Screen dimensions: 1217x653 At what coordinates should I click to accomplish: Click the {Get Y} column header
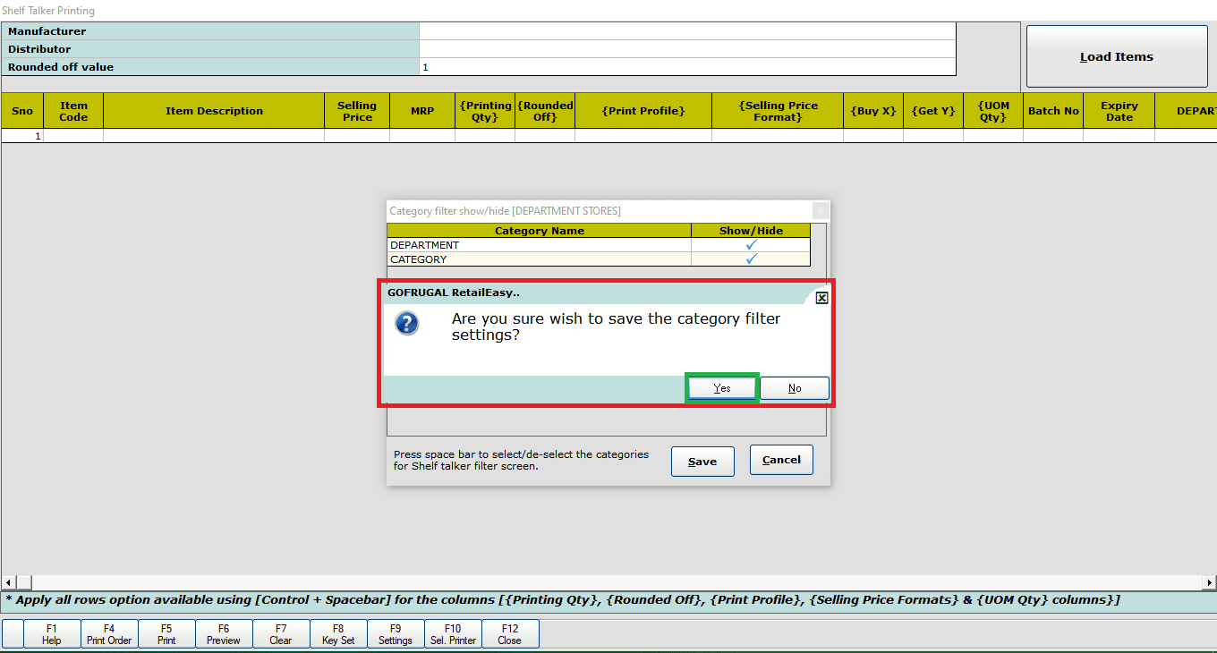[x=933, y=111]
